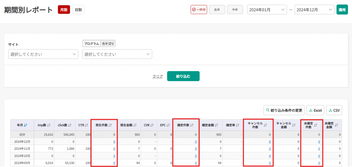Select the 一昨年 period preset
Screen dimensions: 352x167
[199, 10]
